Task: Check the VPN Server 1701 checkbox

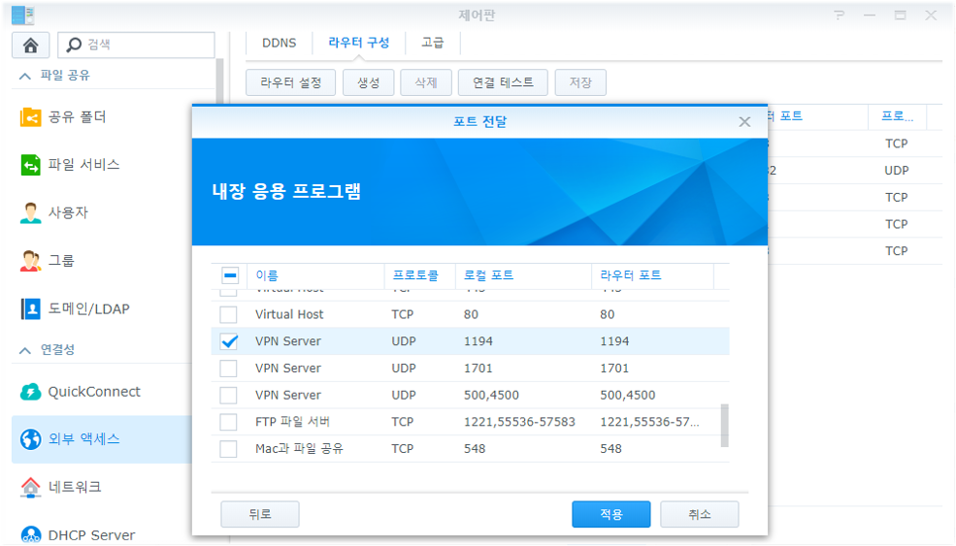Action: click(x=229, y=369)
